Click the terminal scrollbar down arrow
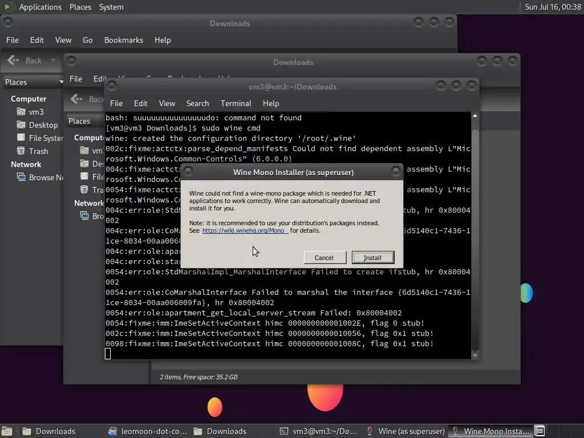584x438 pixels. [475, 356]
